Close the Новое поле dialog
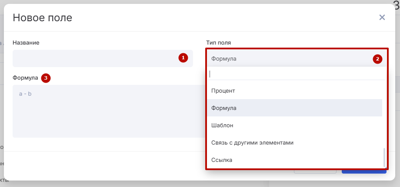This screenshot has height=187, width=400. pos(382,17)
